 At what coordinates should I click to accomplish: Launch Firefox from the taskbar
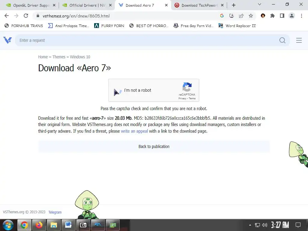tap(39, 225)
